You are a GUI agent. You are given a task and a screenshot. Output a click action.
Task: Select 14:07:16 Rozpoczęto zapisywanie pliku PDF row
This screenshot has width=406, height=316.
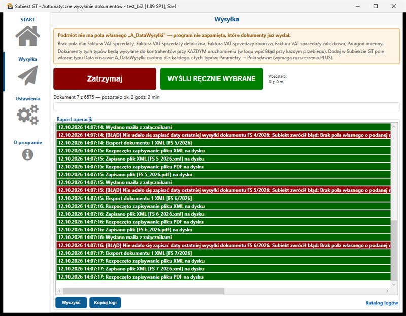(223, 222)
